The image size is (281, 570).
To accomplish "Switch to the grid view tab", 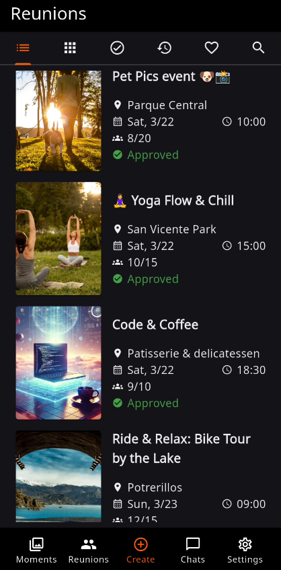I will pos(70,48).
